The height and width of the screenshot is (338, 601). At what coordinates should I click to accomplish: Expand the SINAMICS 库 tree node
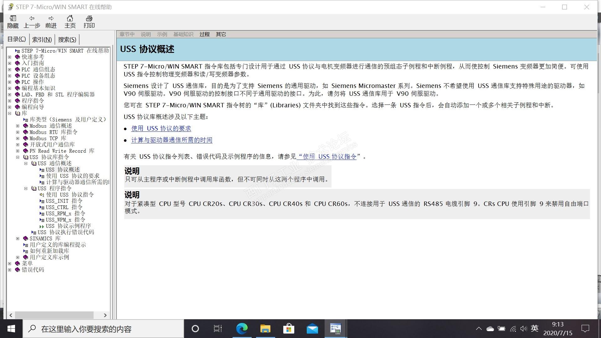pos(18,238)
